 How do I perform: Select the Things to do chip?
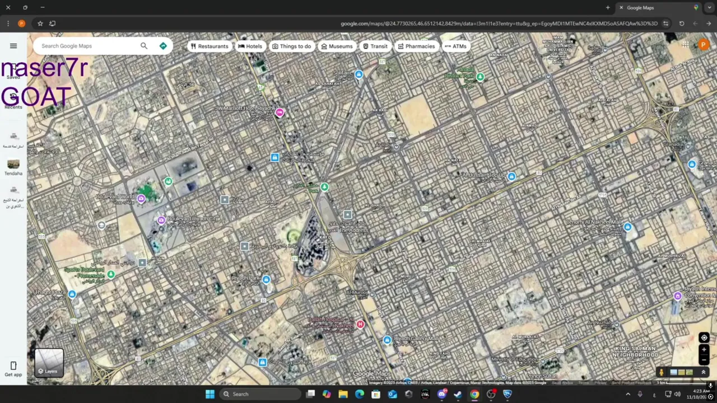point(291,46)
